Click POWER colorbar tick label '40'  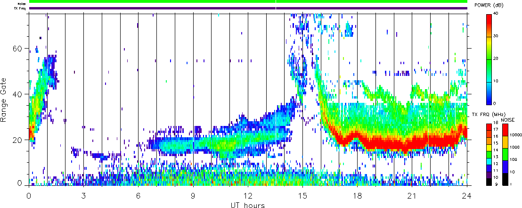coord(496,14)
